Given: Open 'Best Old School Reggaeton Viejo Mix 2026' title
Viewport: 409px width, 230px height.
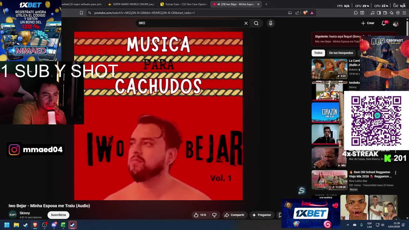Looking at the screenshot, I should click(x=370, y=174).
